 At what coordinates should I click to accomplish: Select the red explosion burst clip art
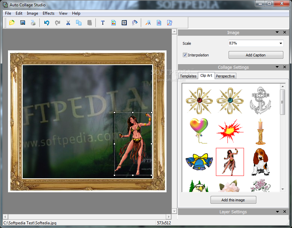pos(230,131)
